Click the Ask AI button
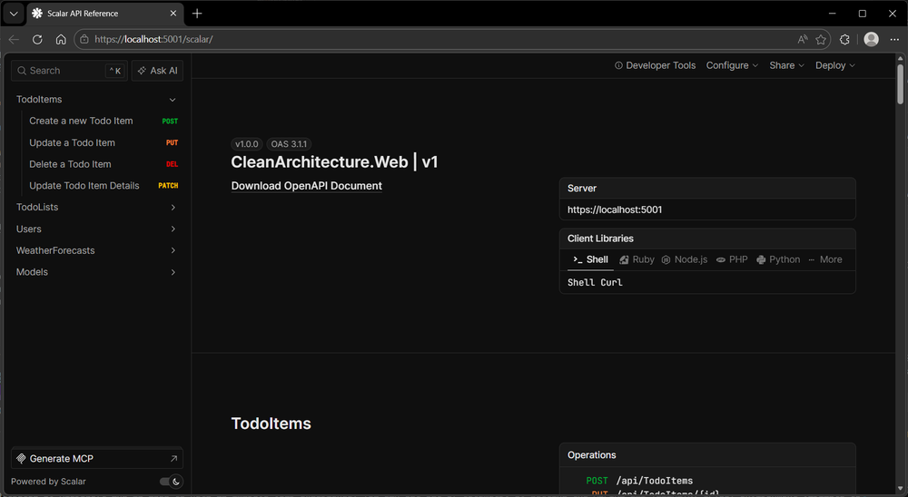The image size is (908, 497). pos(157,71)
